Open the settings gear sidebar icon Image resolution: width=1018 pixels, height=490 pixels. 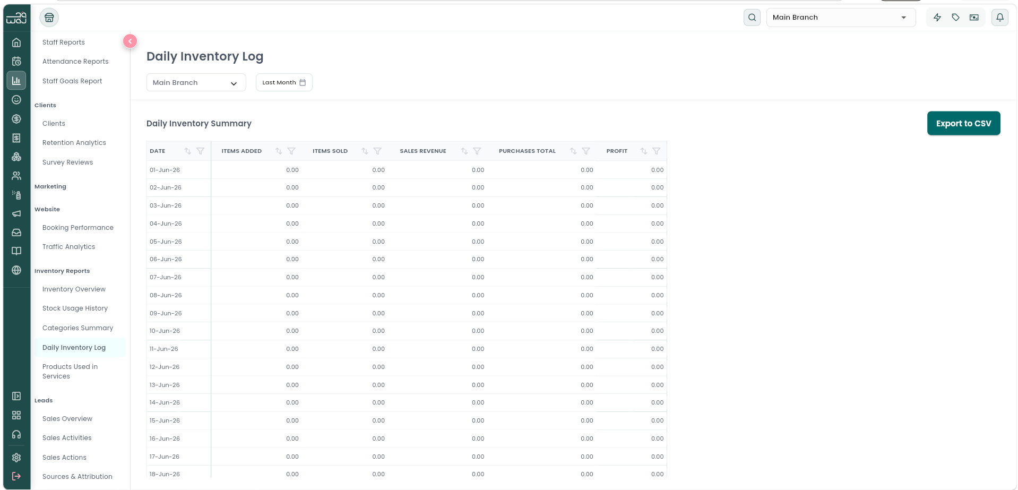[x=16, y=457]
